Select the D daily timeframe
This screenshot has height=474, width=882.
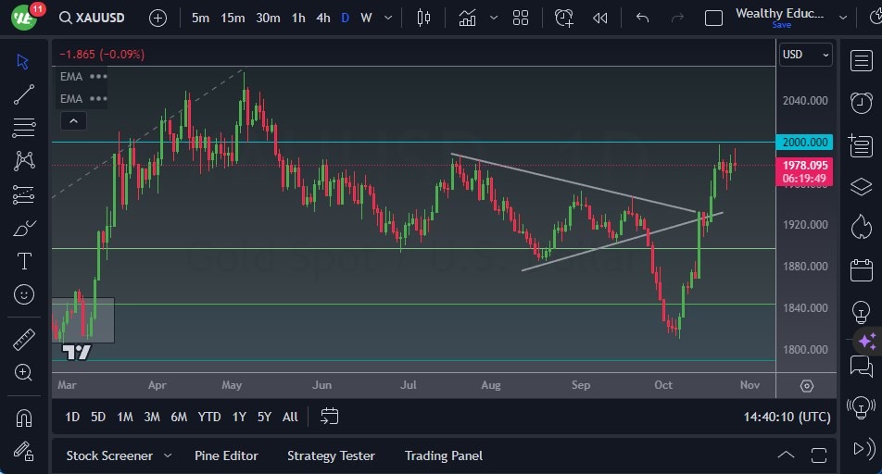click(346, 18)
